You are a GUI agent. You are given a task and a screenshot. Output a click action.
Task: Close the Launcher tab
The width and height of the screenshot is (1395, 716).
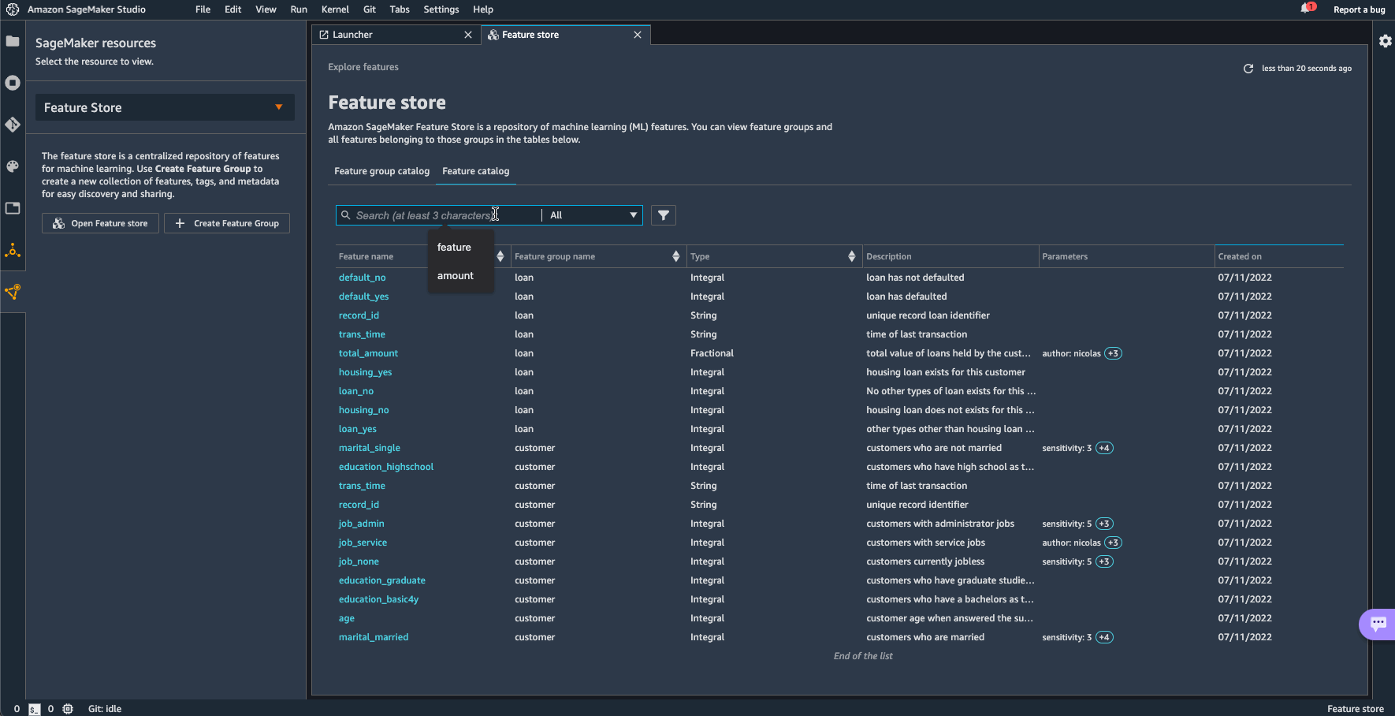(x=468, y=35)
